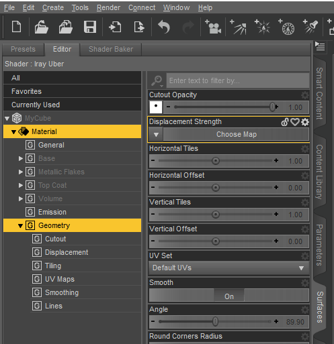Image resolution: width=334 pixels, height=344 pixels.
Task: Show Currently Used properties
Action: coord(73,105)
